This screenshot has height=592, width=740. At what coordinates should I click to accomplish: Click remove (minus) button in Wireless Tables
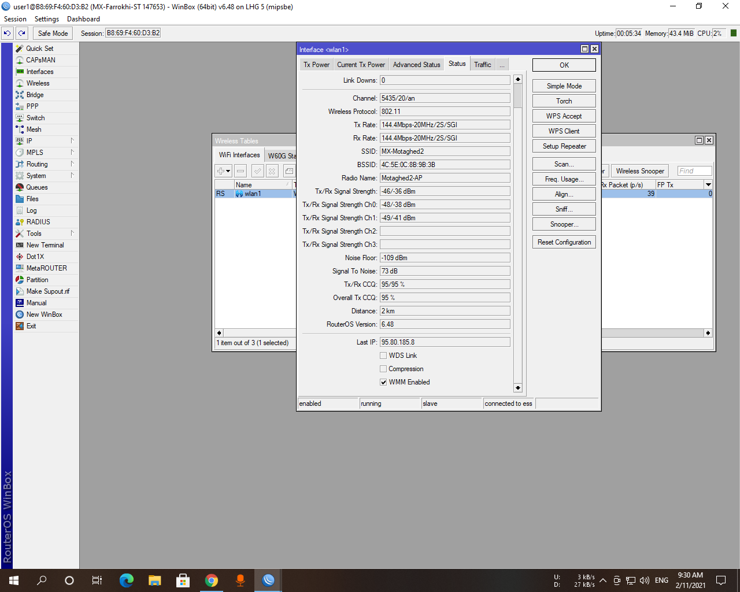click(240, 171)
